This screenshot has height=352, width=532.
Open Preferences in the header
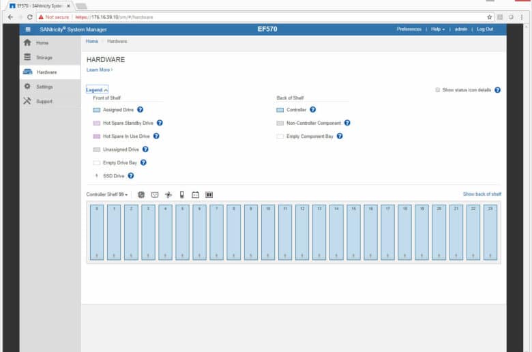(x=409, y=29)
